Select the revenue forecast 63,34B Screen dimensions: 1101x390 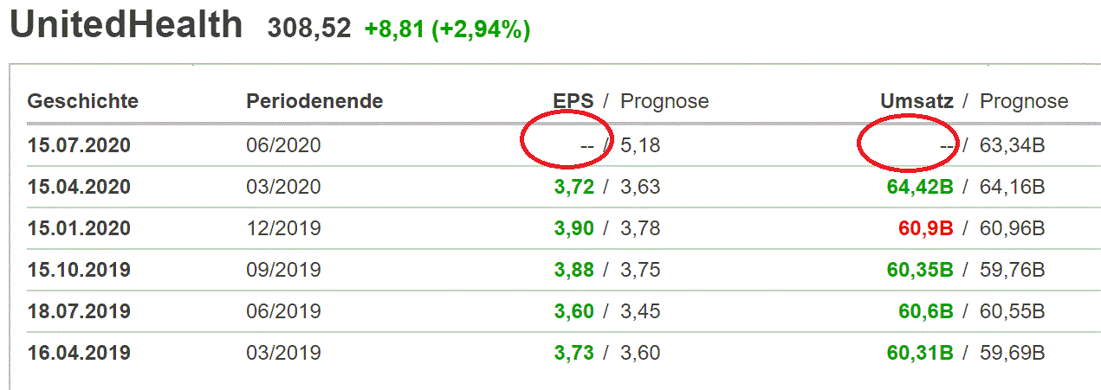pos(1013,145)
